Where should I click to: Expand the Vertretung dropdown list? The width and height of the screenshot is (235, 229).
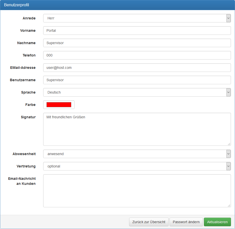[137, 166]
